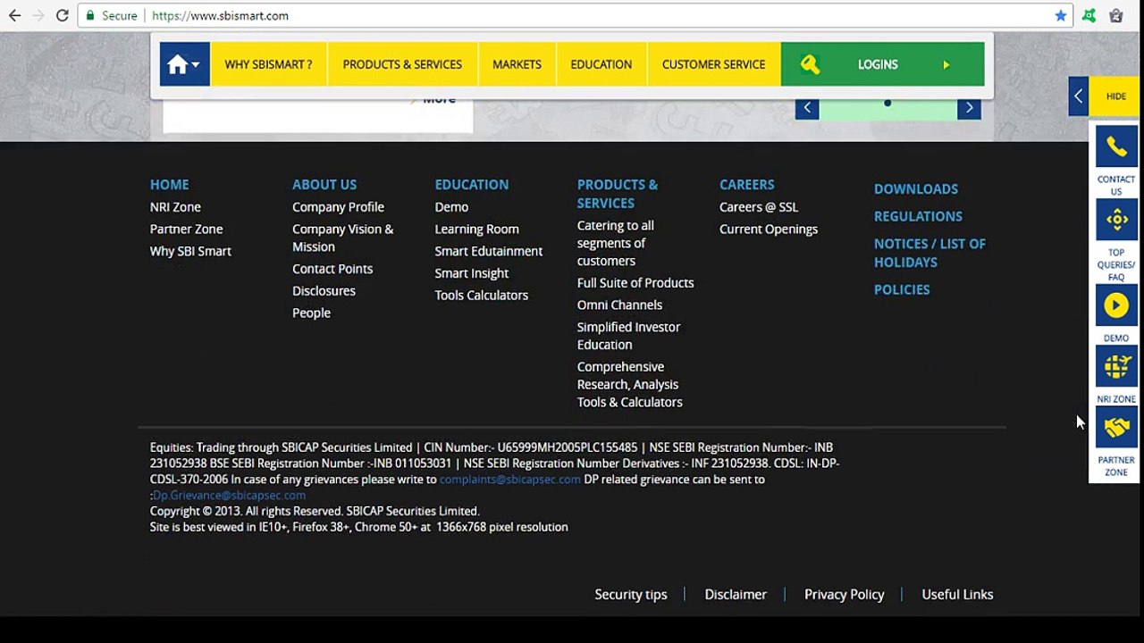Open POLICIES link
This screenshot has height=643, width=1144.
click(x=902, y=289)
